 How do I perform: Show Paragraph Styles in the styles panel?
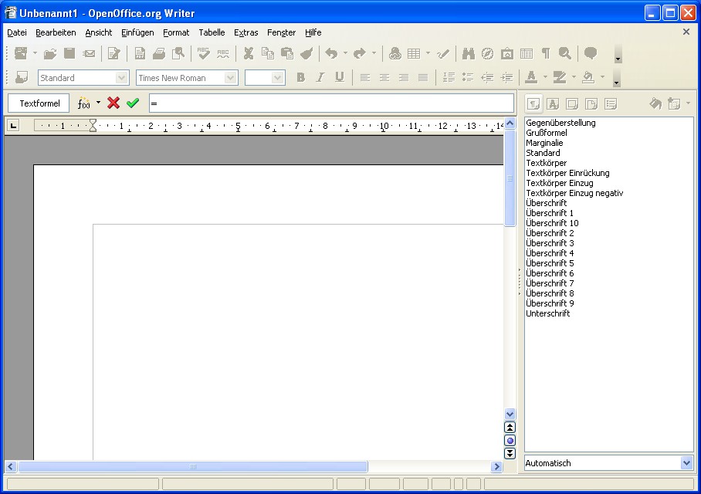533,104
